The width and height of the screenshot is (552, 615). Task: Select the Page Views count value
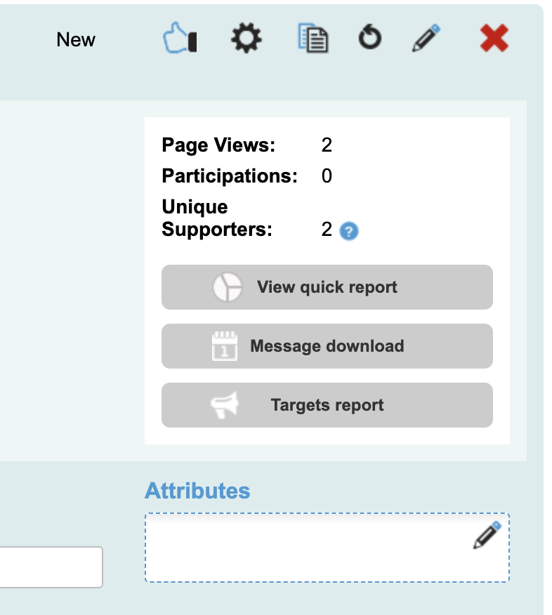pos(327,145)
